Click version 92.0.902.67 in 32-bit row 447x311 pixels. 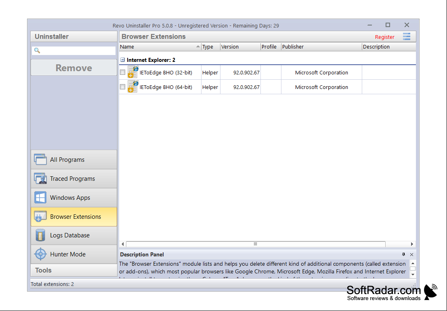pyautogui.click(x=246, y=72)
